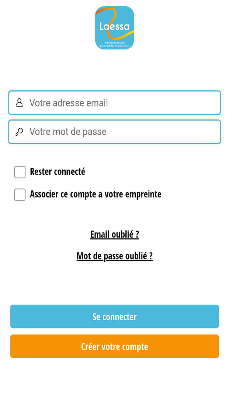Focus the 'Votre adresse email' input field

[114, 102]
